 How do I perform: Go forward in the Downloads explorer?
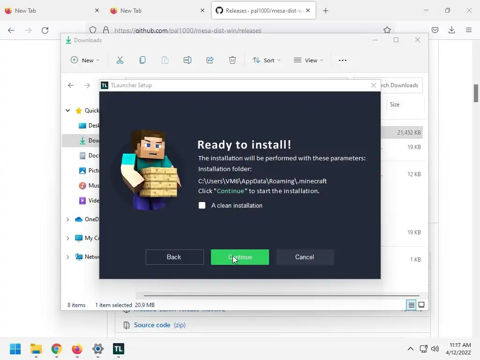coord(87,85)
